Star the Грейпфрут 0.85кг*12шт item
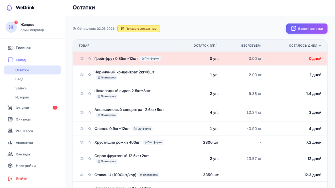The image size is (335, 188). (x=90, y=59)
